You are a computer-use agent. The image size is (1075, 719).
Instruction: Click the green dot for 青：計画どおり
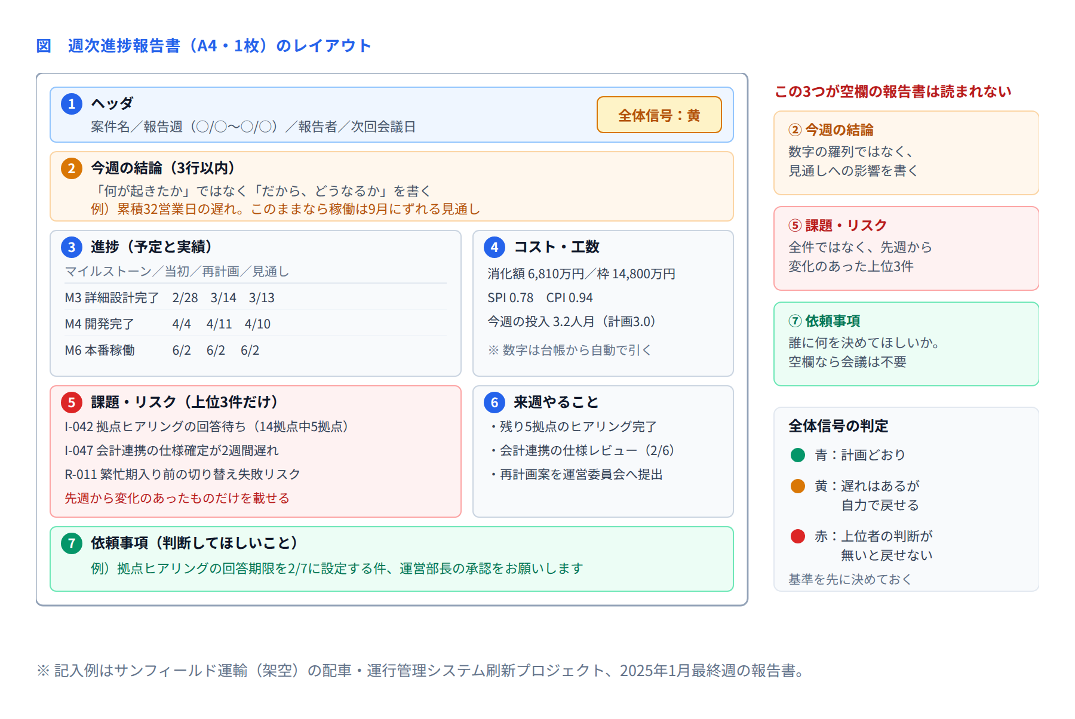[x=798, y=455]
